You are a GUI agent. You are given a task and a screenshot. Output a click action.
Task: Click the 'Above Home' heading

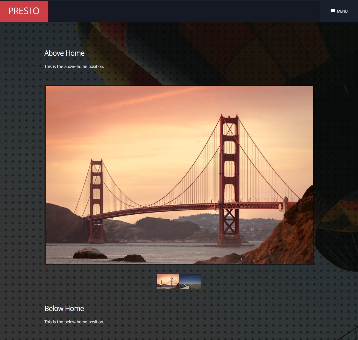[x=64, y=53]
